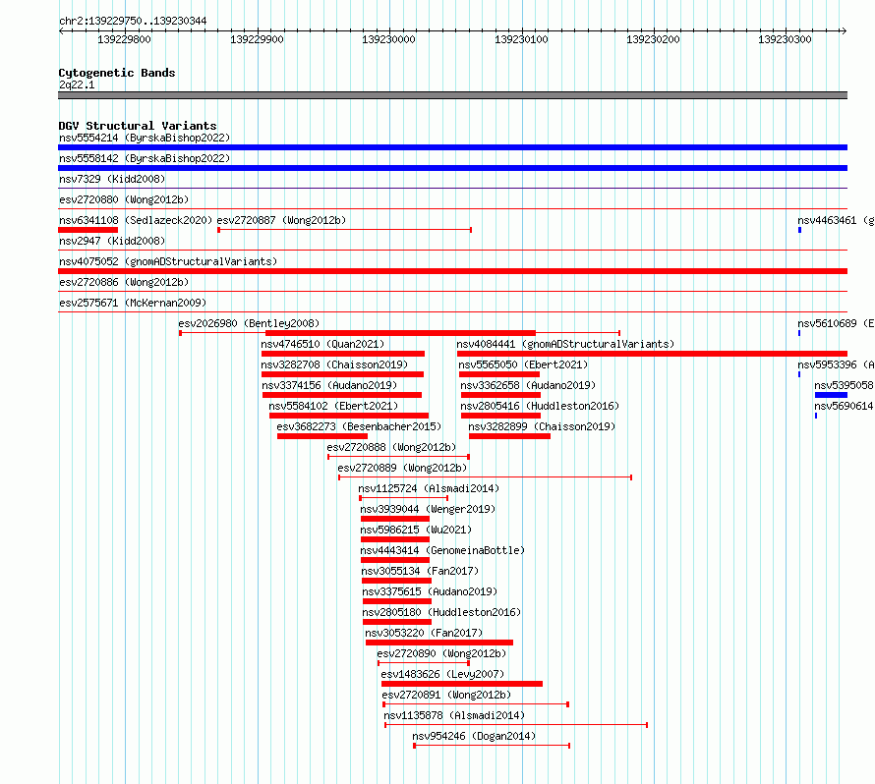Screen dimensions: 875x784
Task: Click nsv1135878 (Alsmadi2014) label
Action: (x=454, y=715)
